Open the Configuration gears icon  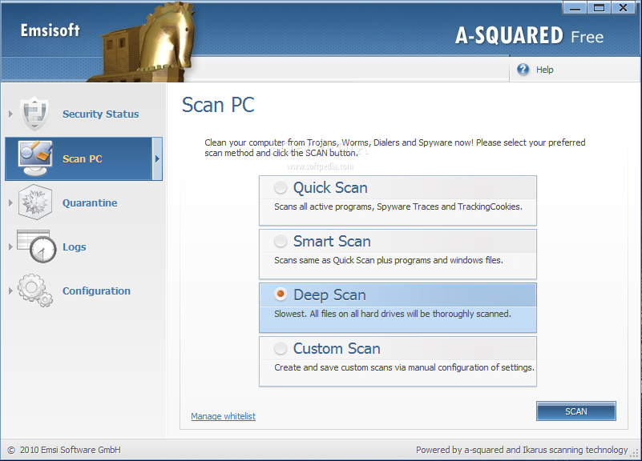point(34,291)
